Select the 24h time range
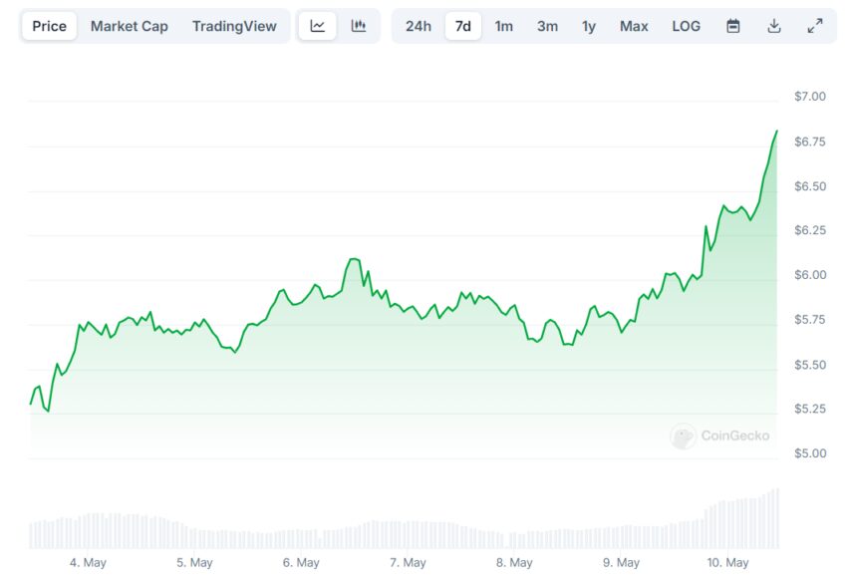847x585 pixels. [419, 26]
